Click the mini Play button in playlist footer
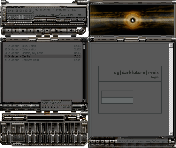 [x=46, y=107]
